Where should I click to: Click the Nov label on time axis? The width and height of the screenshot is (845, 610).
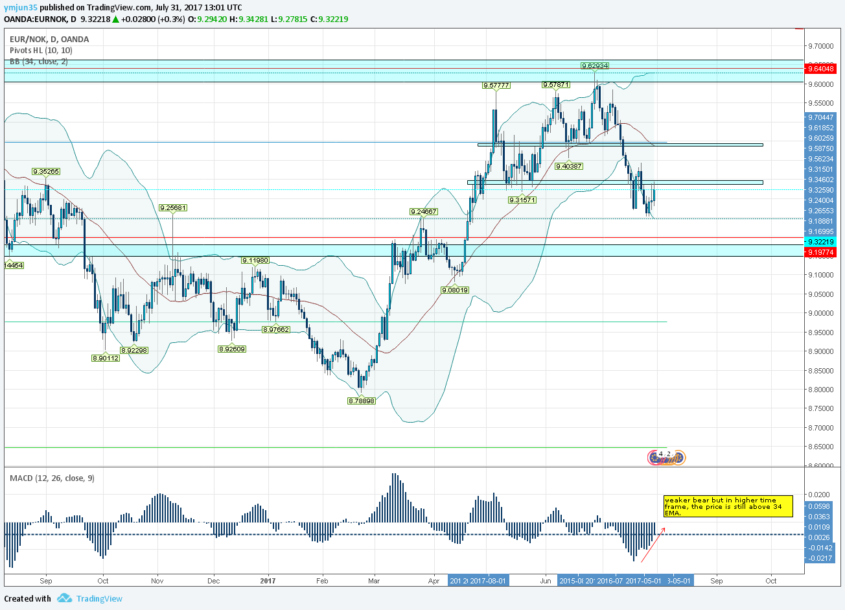click(157, 581)
